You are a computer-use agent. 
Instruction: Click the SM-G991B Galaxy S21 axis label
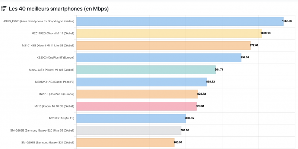48,142
